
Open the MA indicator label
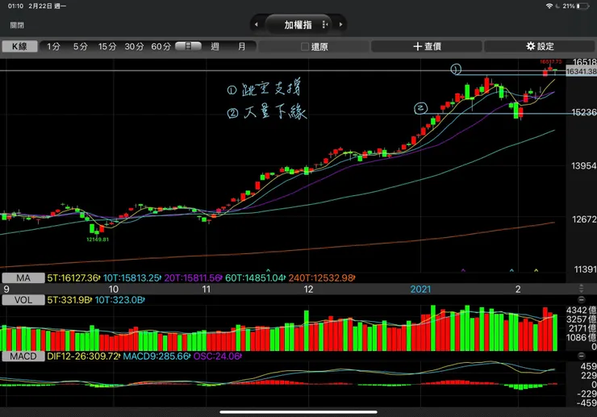click(23, 278)
